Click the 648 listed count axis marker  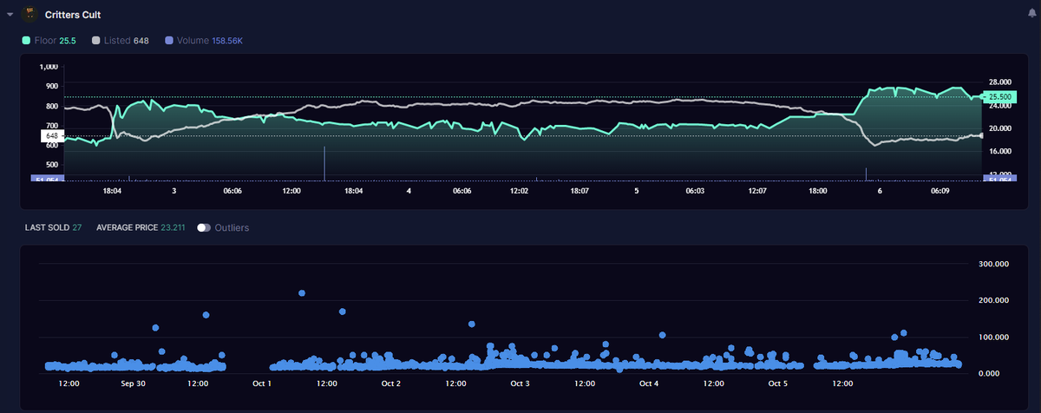pyautogui.click(x=51, y=136)
